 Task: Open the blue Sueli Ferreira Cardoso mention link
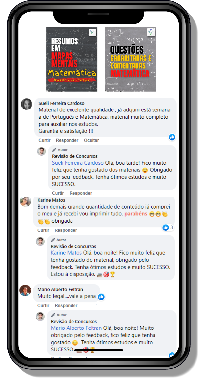point(78,163)
